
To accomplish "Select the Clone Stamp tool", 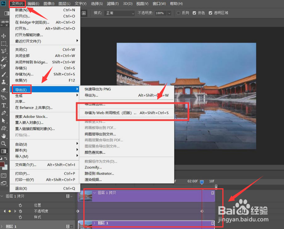I will click(x=4, y=82).
